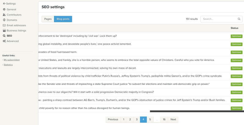This screenshot has height=125, width=244.
Task: Click the Domains globe icon
Action: (x=4, y=20)
